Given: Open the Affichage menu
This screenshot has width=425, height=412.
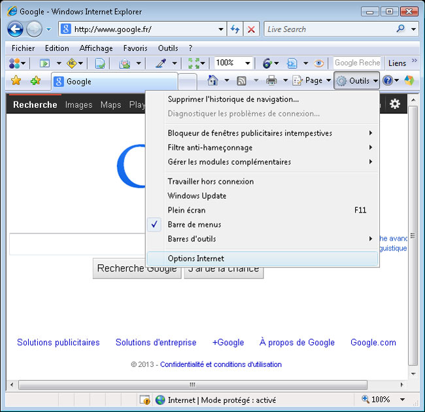Looking at the screenshot, I should 96,48.
